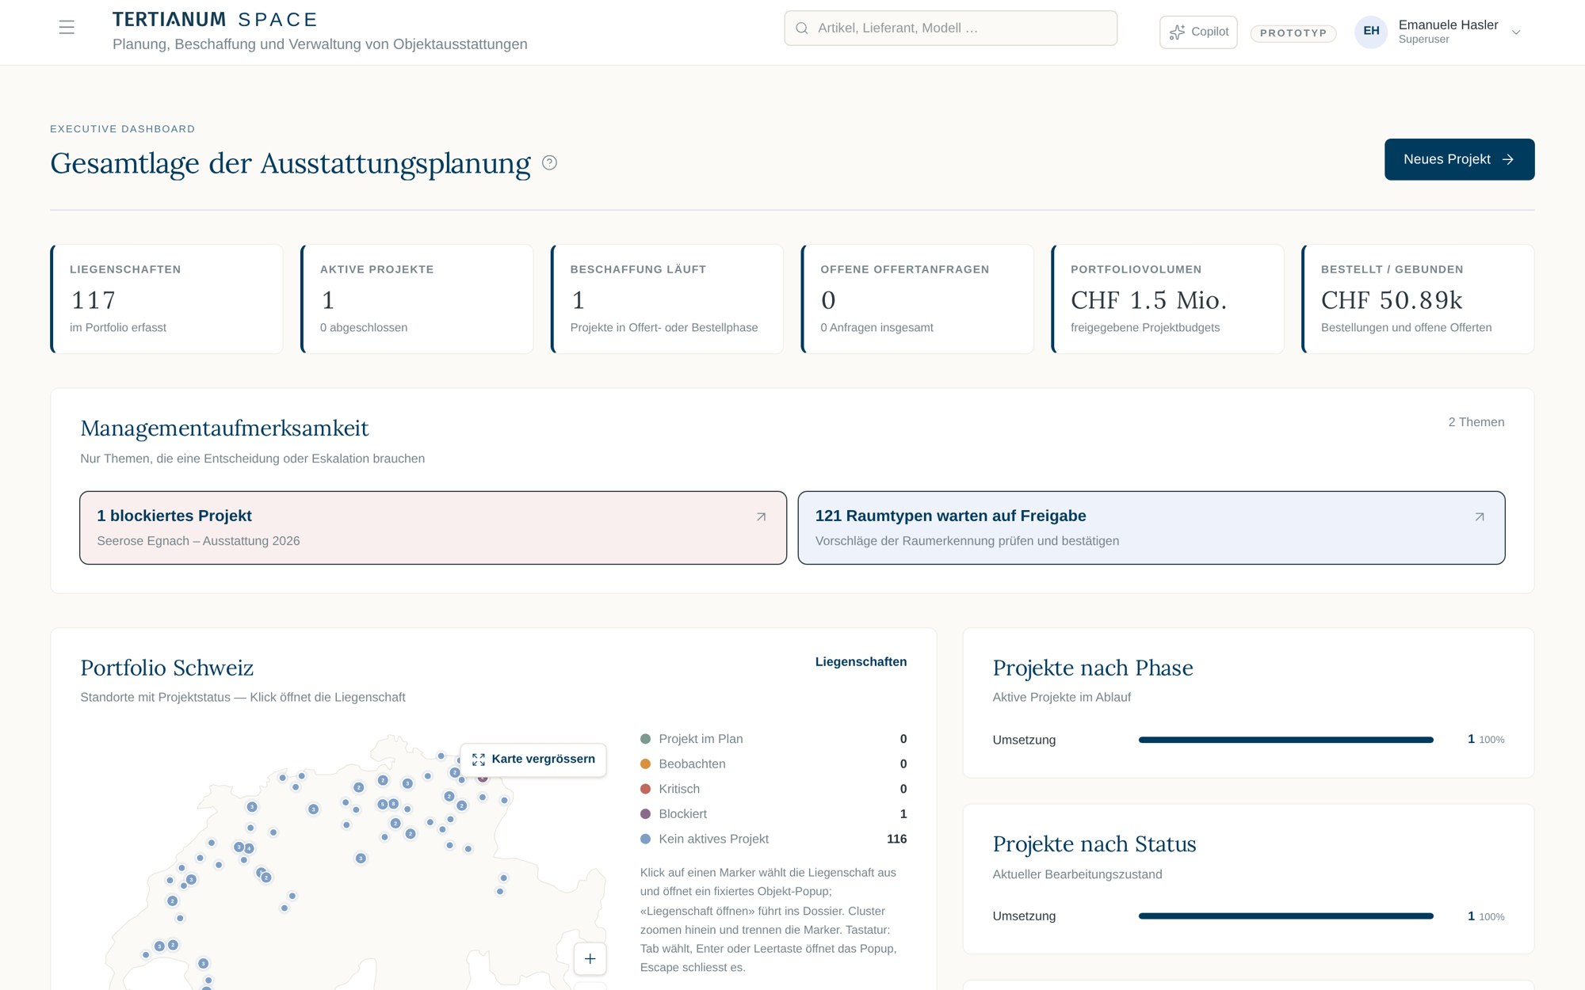Select the Offene Offertanfragen KPI card
The image size is (1585, 990).
coord(918,299)
